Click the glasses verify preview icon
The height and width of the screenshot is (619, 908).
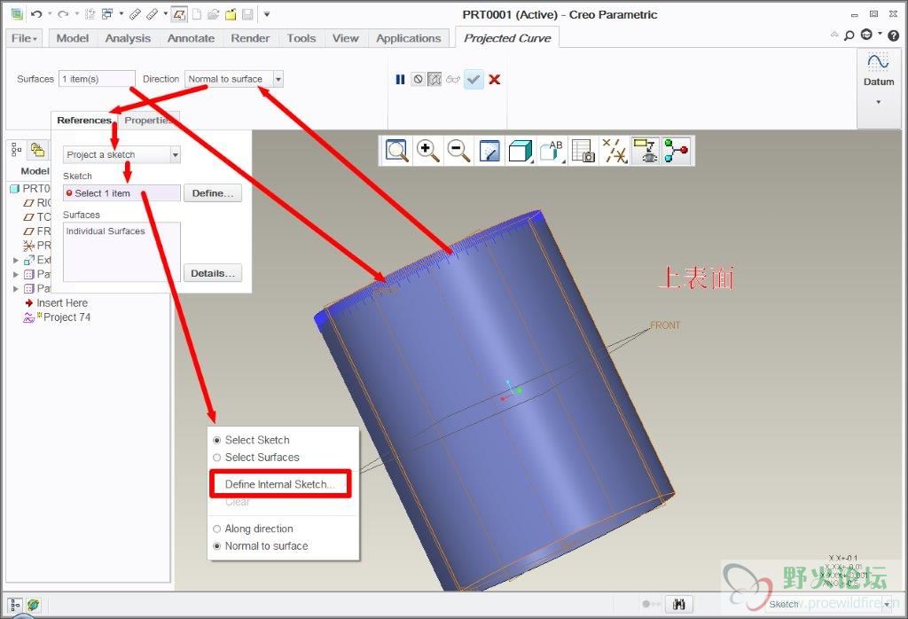click(453, 79)
